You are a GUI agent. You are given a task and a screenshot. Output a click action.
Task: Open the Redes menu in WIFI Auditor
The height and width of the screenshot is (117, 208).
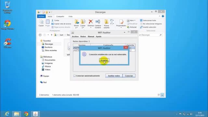coord(83,36)
